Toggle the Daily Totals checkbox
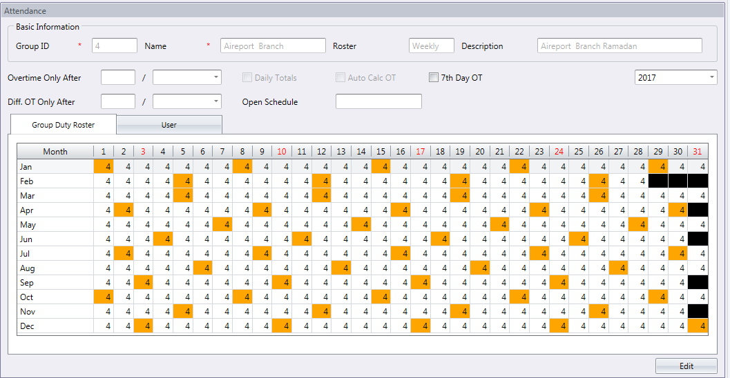This screenshot has height=378, width=730. tap(247, 78)
